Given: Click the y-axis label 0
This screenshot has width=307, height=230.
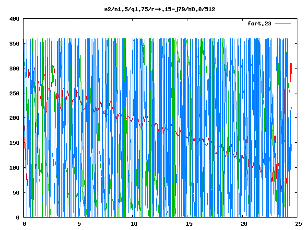Looking at the screenshot, I should pyautogui.click(x=18, y=218).
